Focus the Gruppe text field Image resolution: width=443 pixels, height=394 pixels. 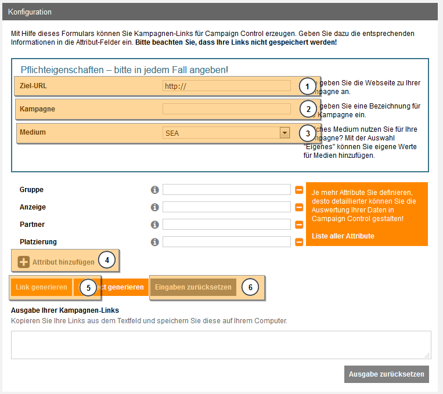coord(226,190)
